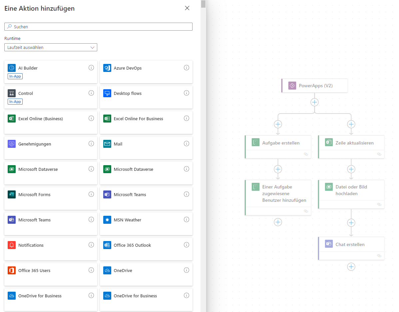The width and height of the screenshot is (399, 312).
Task: Open the AI Builder connector icon
Action: click(12, 68)
